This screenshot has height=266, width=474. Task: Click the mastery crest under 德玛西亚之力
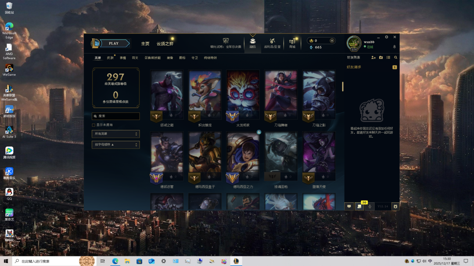point(232,178)
